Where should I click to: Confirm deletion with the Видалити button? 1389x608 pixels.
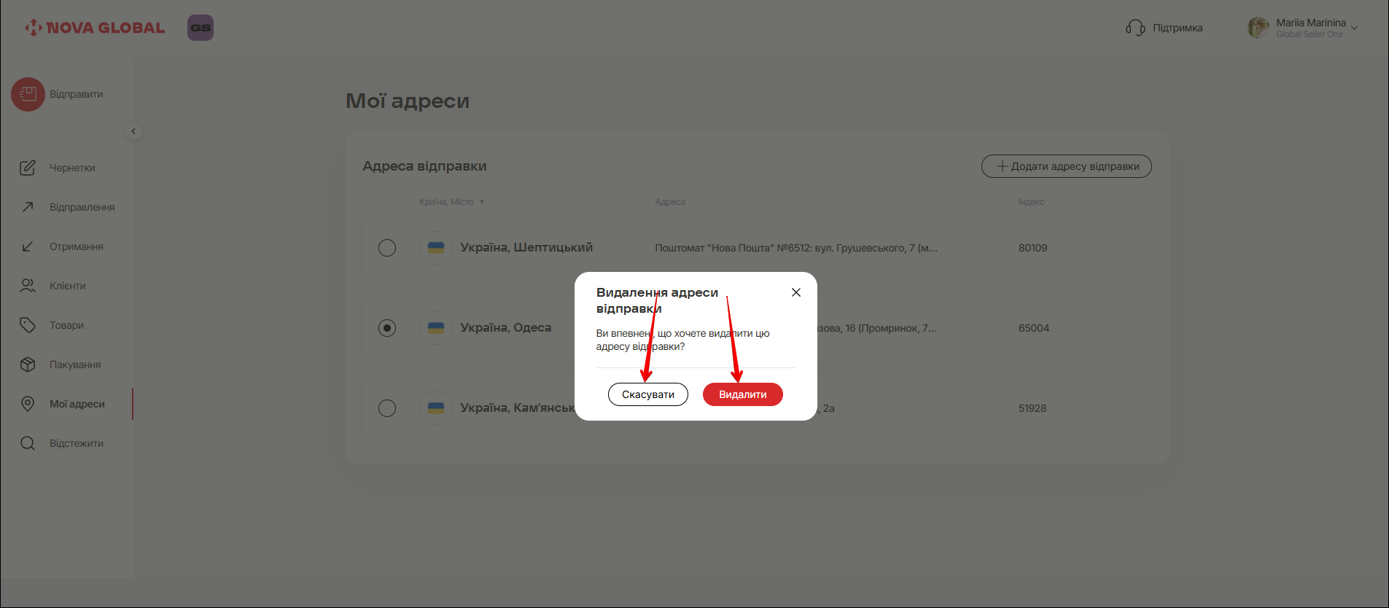tap(742, 394)
